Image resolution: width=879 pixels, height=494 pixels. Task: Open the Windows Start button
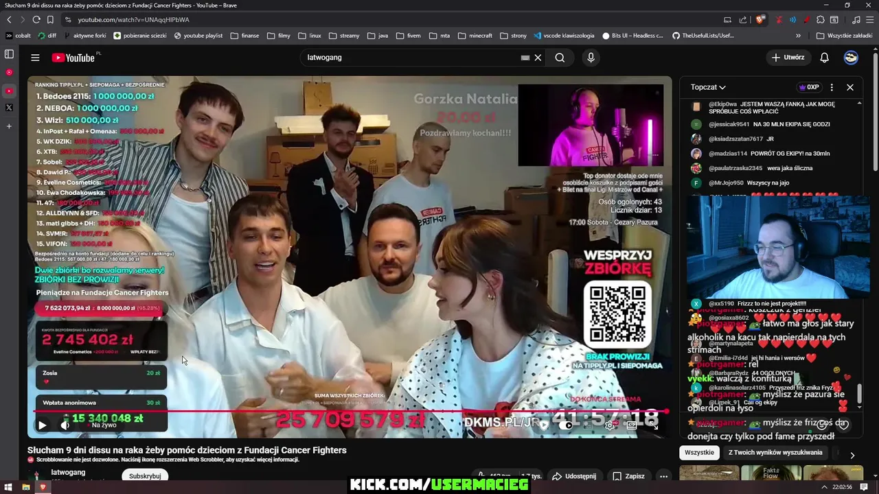(x=9, y=487)
